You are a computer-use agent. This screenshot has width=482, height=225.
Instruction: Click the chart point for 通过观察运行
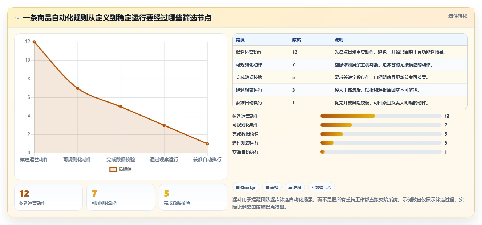[x=164, y=125]
